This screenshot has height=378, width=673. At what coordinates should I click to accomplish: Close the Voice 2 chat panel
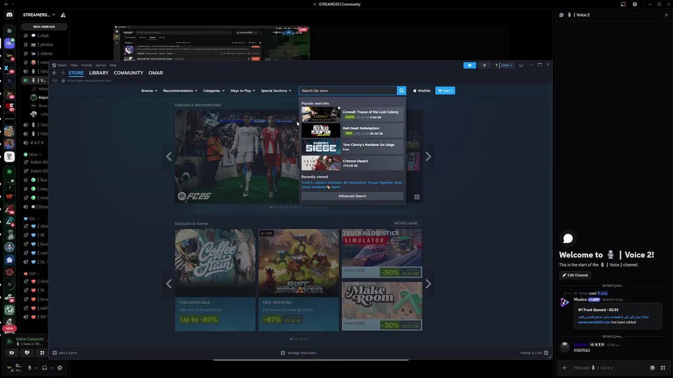(x=666, y=15)
